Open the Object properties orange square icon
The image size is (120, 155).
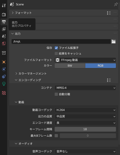[x=4, y=62]
